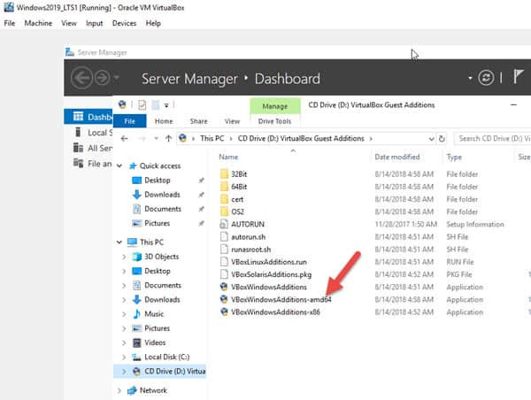
Task: Collapse Quick access tree node
Action: pos(119,166)
